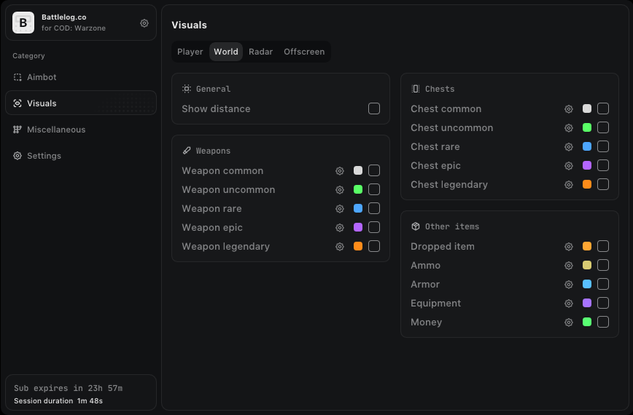Tick the Ammo checkbox
This screenshot has width=633, height=415.
coord(603,265)
